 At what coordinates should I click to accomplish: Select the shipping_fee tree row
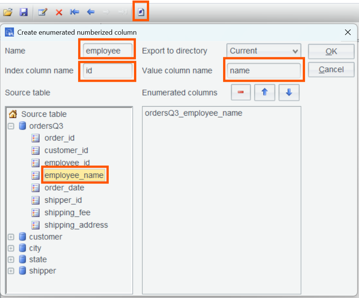tap(68, 212)
